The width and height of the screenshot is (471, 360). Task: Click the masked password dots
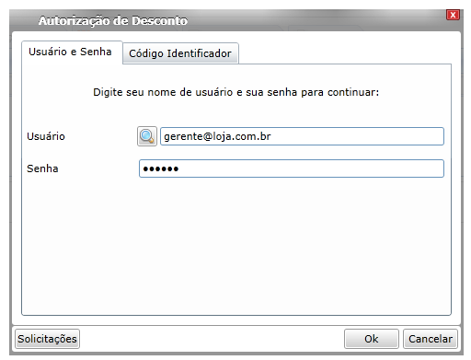point(161,168)
